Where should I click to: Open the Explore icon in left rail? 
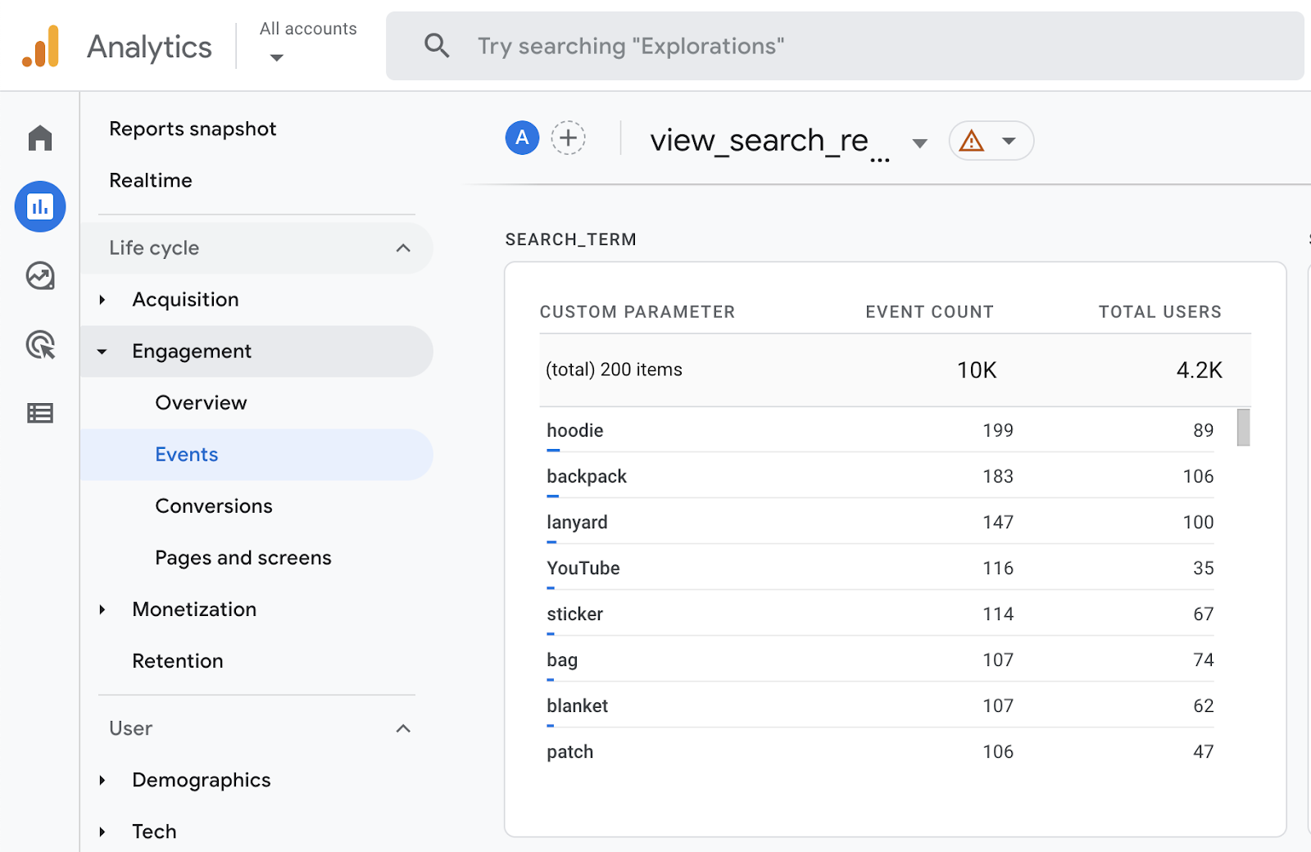point(39,276)
